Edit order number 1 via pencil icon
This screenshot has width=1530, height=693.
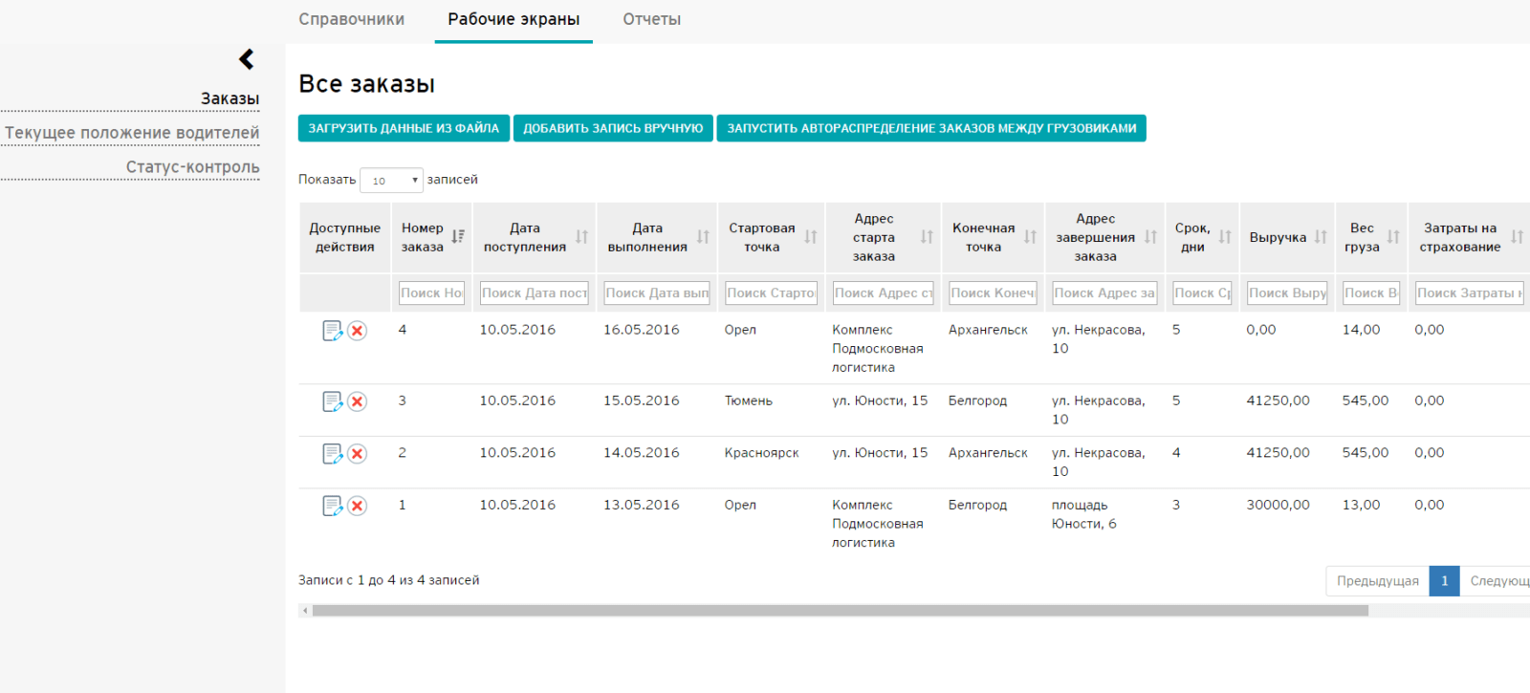(x=333, y=506)
